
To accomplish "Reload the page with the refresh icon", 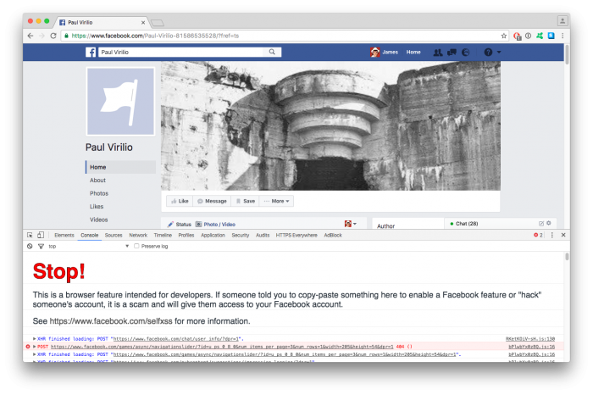I will (x=53, y=36).
